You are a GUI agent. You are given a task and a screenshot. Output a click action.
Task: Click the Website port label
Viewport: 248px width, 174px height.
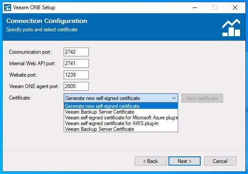point(23,75)
